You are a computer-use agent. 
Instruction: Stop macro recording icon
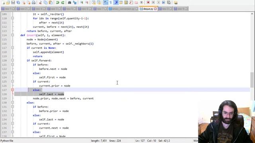pyautogui.click(x=153, y=2)
